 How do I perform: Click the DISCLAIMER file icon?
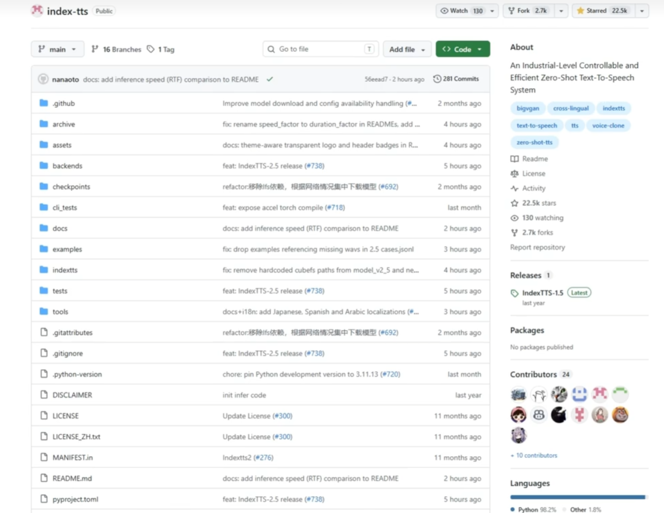tap(44, 395)
